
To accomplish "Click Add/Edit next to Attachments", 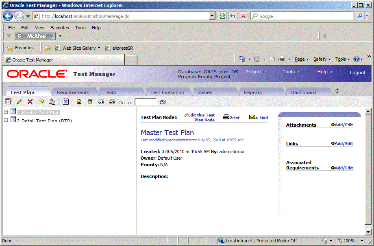I will (342, 125).
